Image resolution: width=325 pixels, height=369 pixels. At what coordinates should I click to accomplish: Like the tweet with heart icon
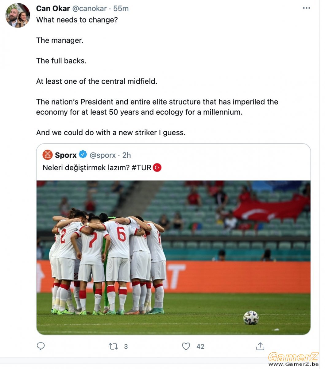pyautogui.click(x=186, y=347)
